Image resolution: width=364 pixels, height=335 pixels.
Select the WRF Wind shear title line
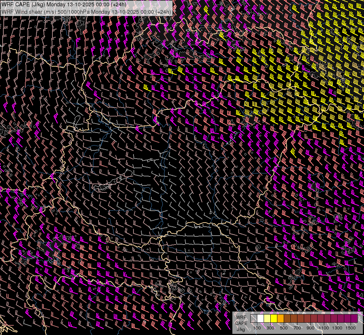click(x=86, y=12)
